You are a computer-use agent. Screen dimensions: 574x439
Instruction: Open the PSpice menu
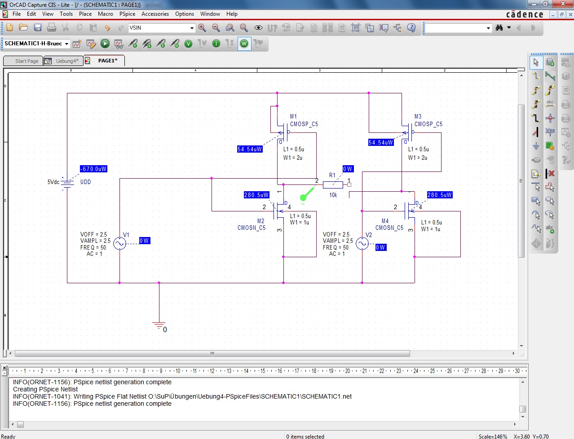(x=127, y=14)
